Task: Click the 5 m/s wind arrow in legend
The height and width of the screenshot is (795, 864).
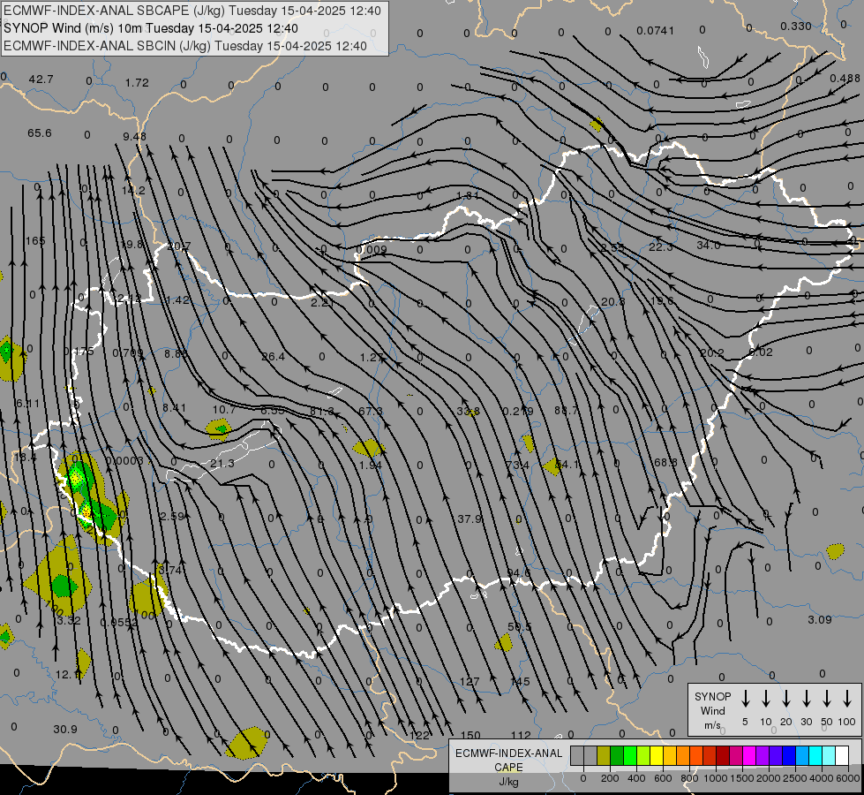Action: click(745, 699)
